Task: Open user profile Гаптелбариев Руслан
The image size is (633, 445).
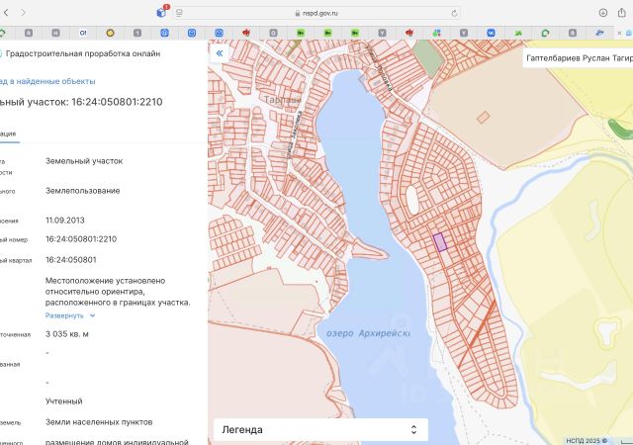Action: [579, 59]
